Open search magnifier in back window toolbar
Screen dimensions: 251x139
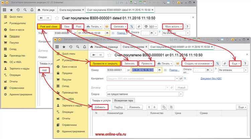25,10
